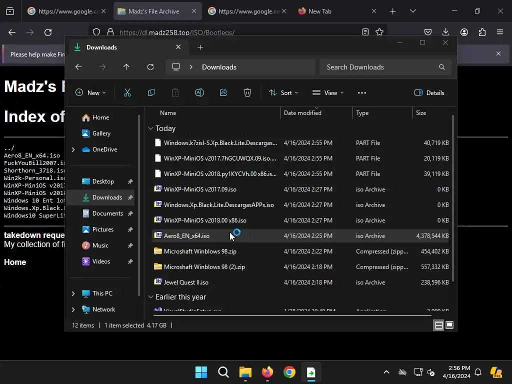Open Music quick access folder

click(x=100, y=245)
